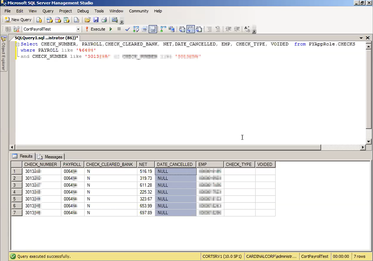The image size is (373, 261).
Task: Switch to Results to Grid
Action: [190, 29]
